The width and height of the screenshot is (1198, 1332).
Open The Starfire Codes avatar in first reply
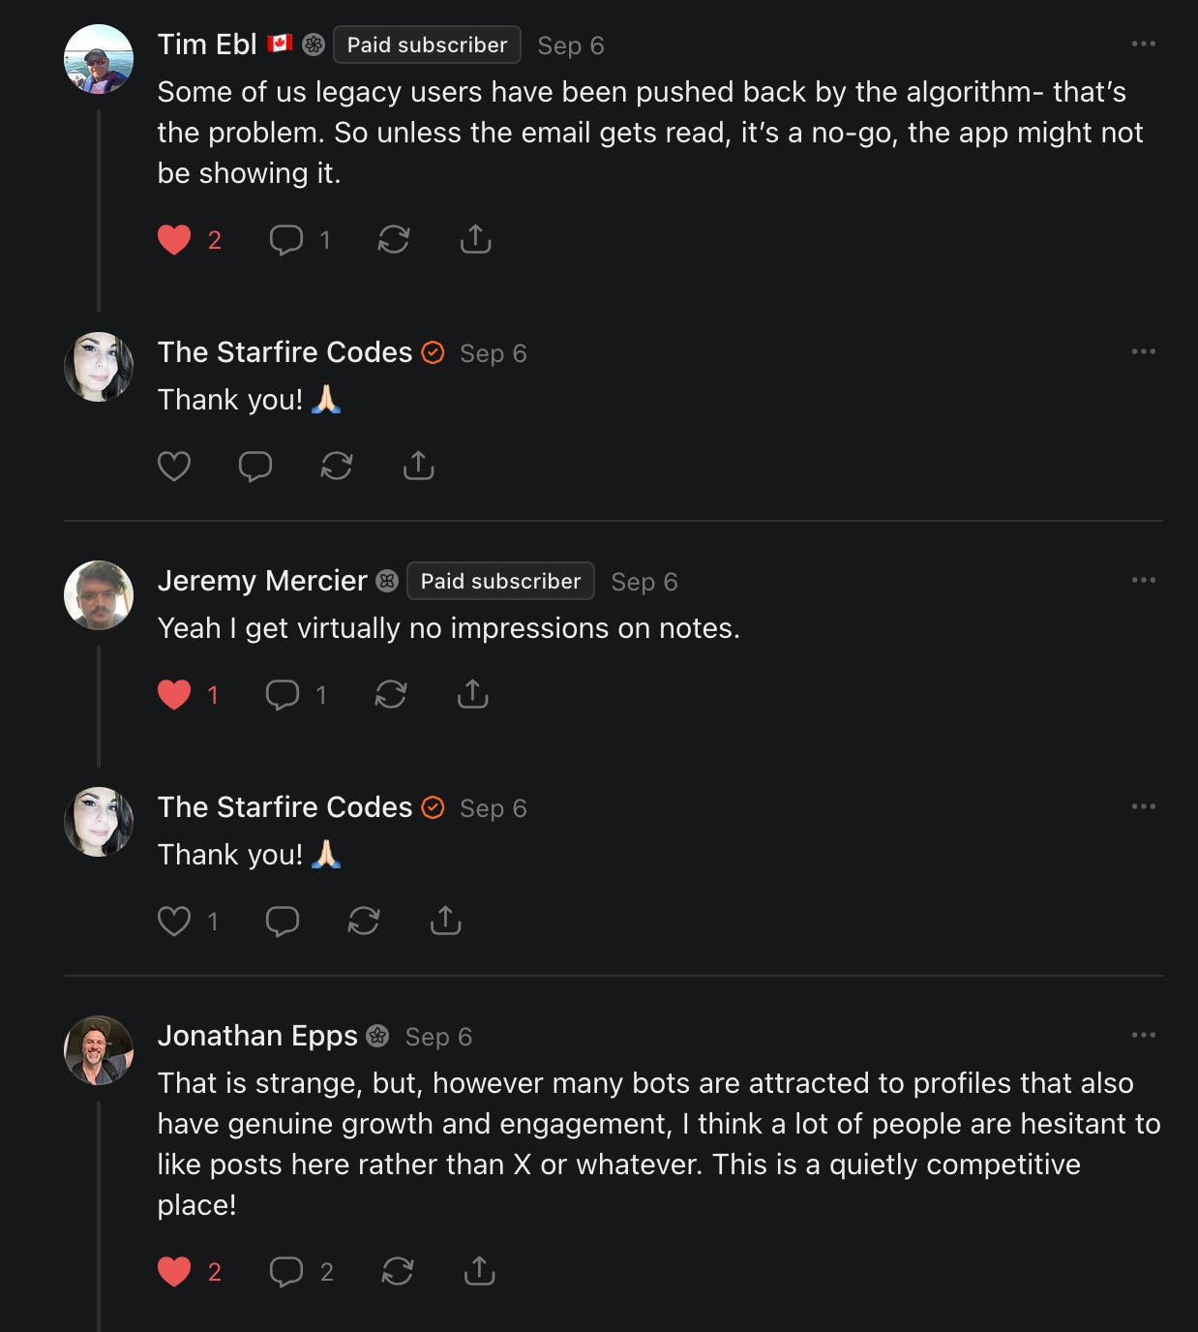point(99,367)
